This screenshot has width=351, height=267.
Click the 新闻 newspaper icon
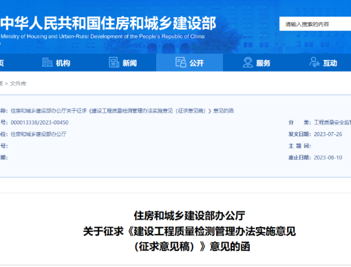click(x=114, y=63)
